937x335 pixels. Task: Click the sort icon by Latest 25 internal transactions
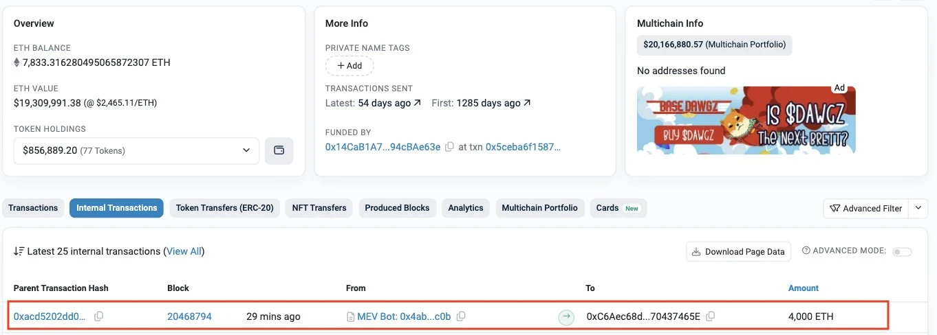point(19,251)
